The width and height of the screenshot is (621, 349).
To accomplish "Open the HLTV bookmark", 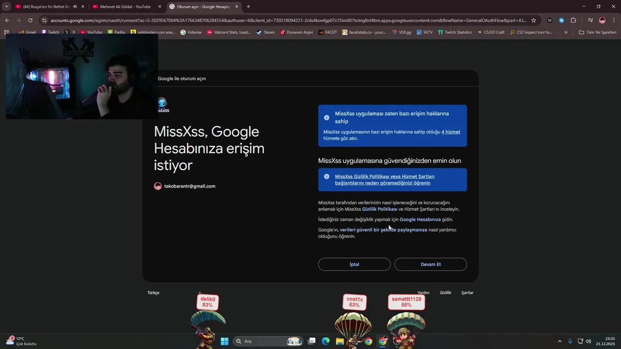I will click(425, 32).
